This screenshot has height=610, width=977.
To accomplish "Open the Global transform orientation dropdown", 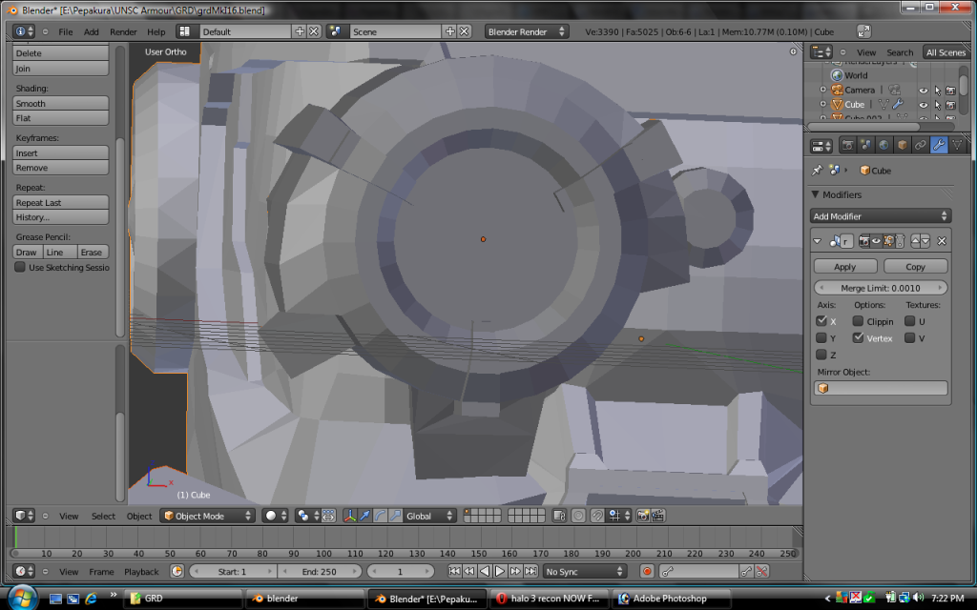I will tap(429, 516).
